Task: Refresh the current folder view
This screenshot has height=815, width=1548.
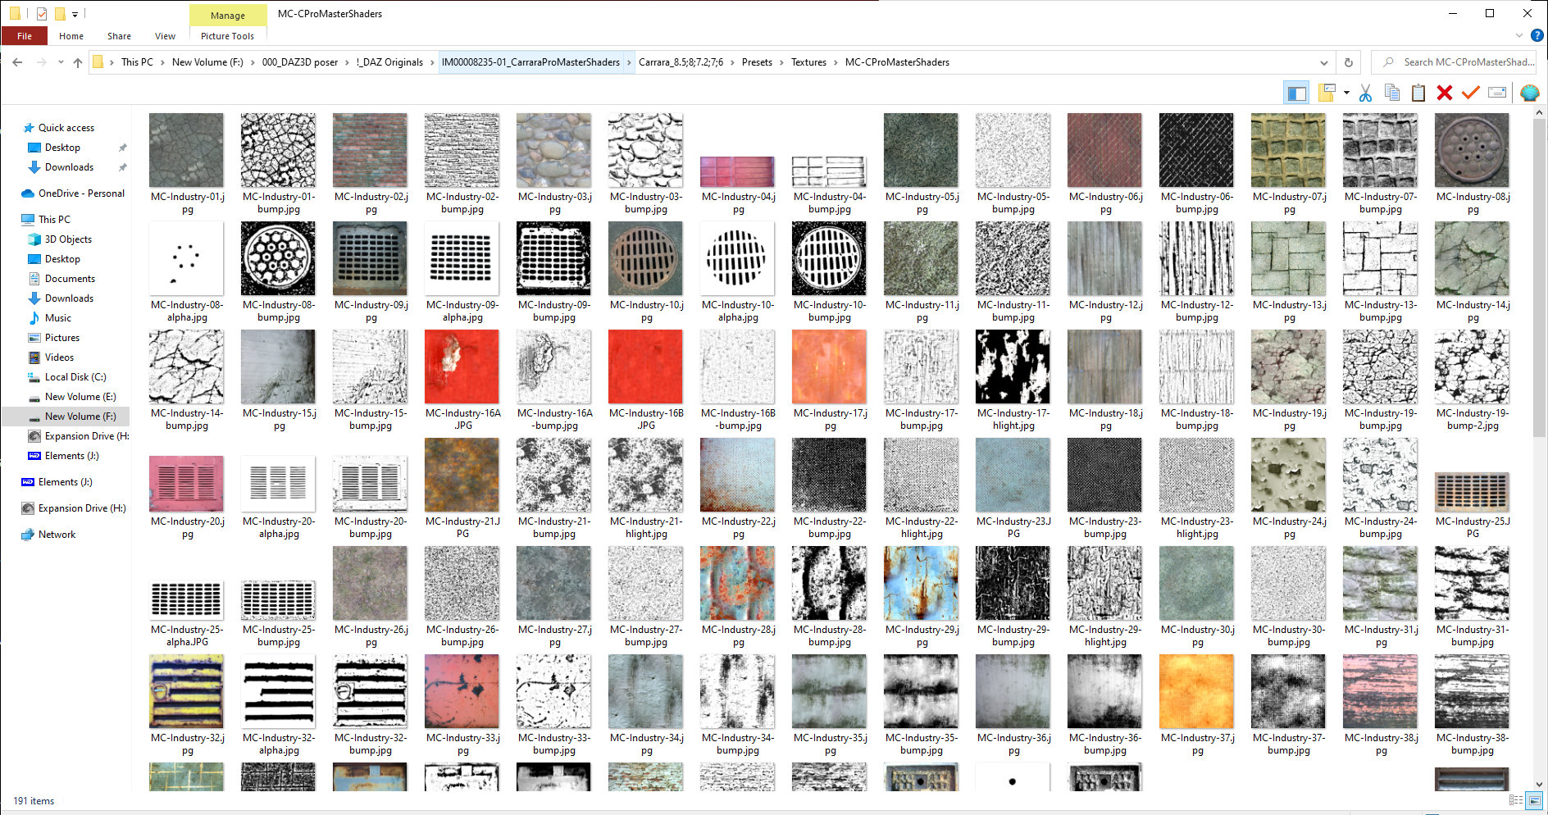Action: coord(1349,62)
